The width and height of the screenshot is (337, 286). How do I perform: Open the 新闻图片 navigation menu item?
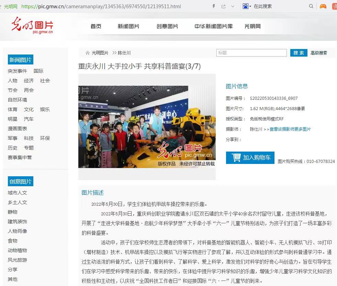[x=128, y=26]
